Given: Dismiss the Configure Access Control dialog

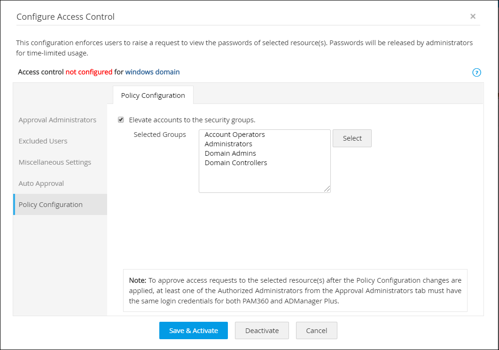Looking at the screenshot, I should tap(473, 16).
